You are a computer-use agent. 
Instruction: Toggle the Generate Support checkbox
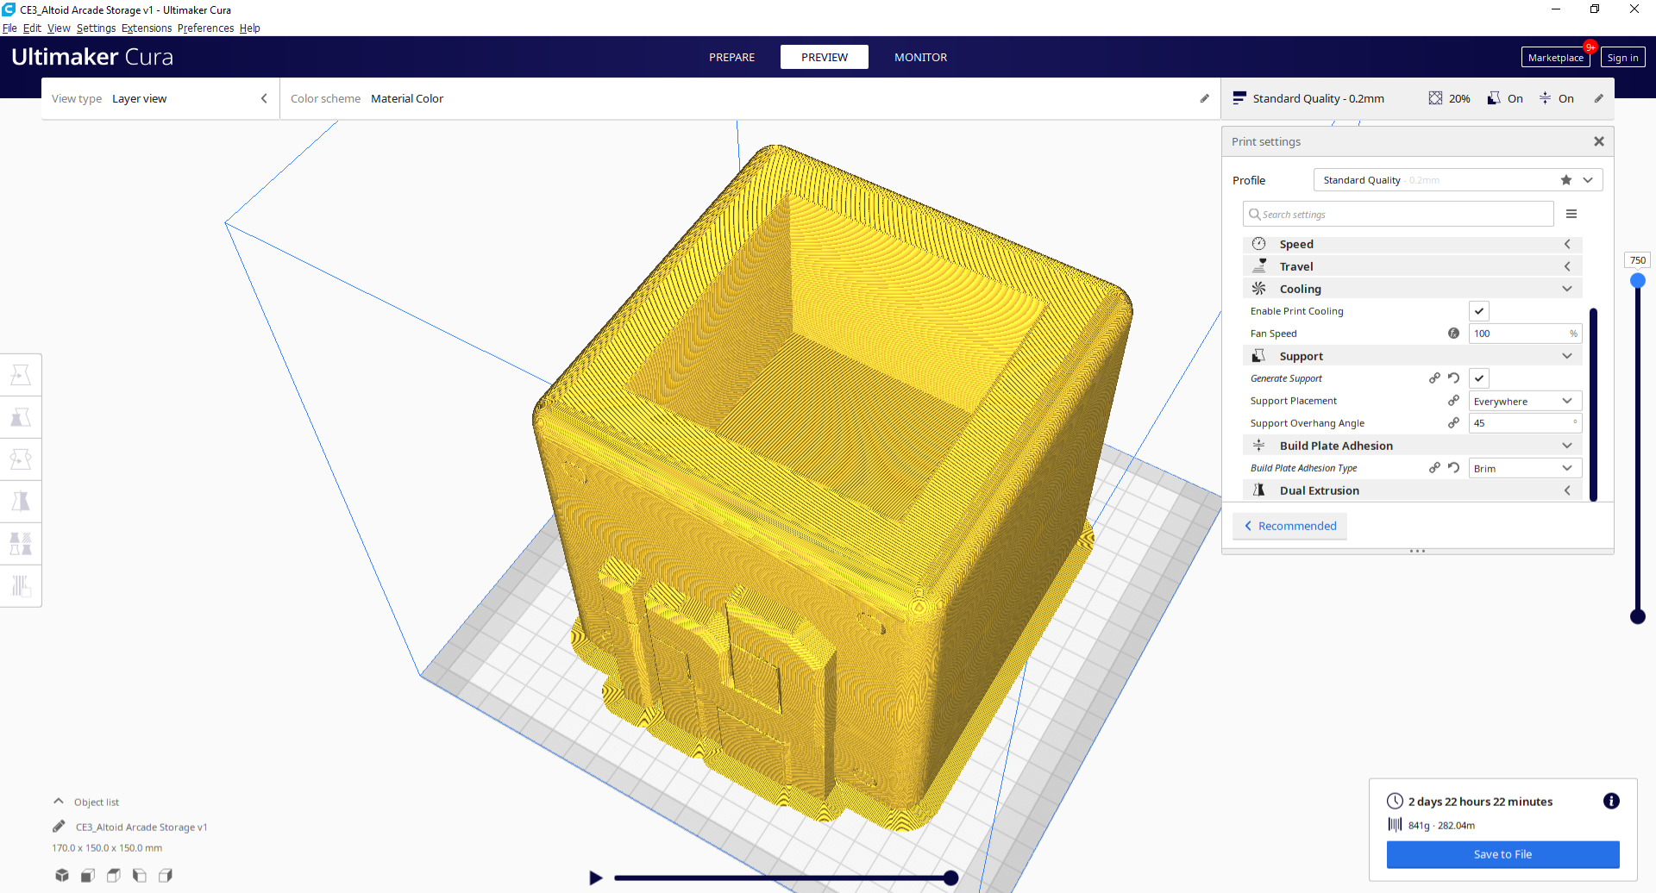[1478, 378]
